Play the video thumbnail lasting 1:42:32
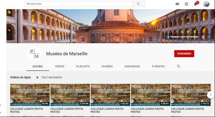 [110, 95]
